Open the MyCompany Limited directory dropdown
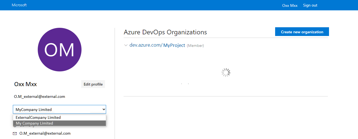The height and width of the screenshot is (139, 358). coord(59,110)
